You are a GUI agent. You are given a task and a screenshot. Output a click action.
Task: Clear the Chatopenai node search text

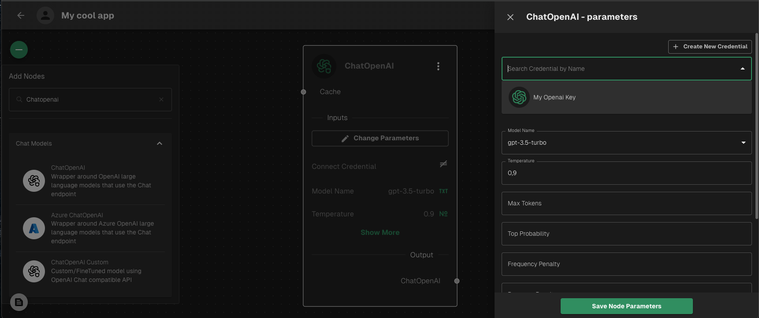coord(161,99)
